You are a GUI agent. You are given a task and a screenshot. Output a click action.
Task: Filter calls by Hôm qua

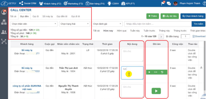122,31
